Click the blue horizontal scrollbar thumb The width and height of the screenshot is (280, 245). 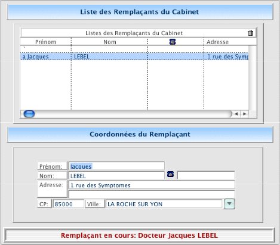point(29,114)
